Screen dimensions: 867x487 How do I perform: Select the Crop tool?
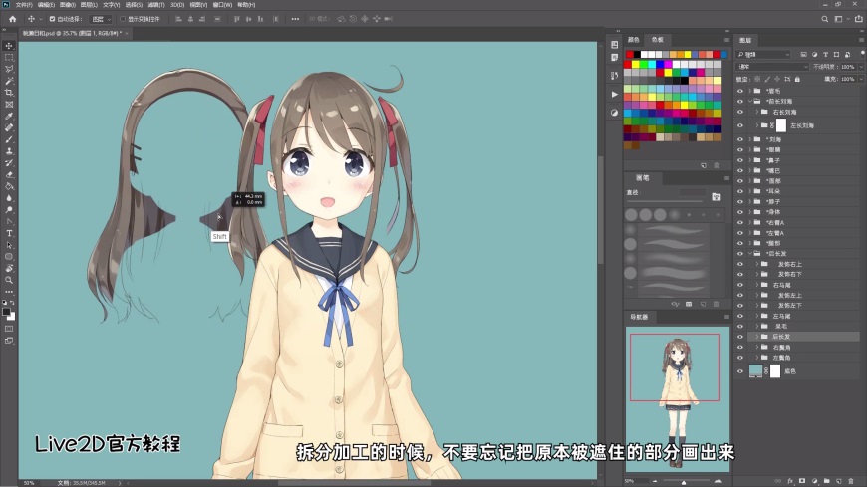9,93
